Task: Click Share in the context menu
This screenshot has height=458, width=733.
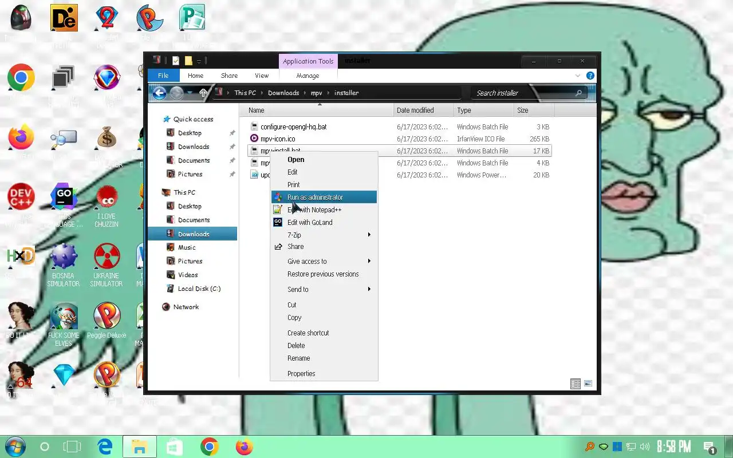Action: click(x=324, y=246)
